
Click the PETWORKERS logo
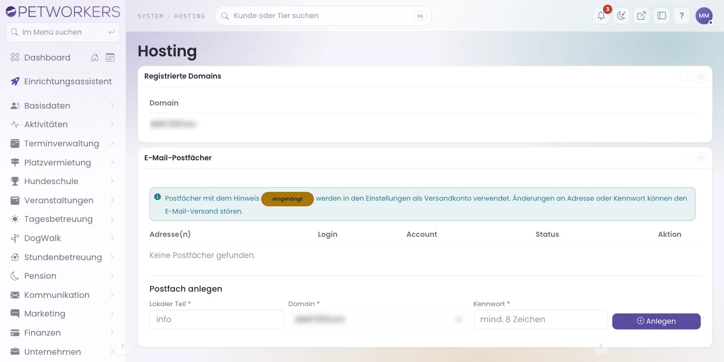63,11
